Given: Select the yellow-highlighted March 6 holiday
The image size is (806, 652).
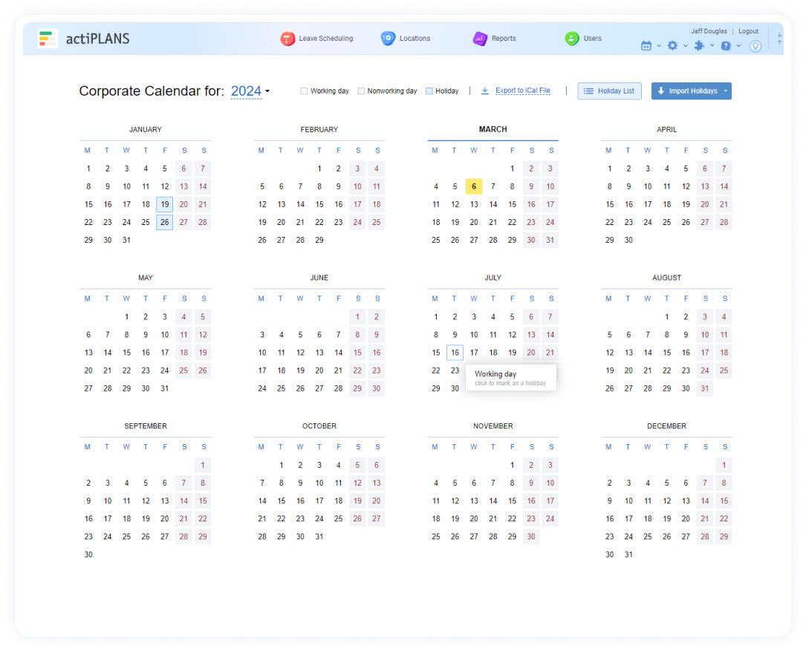Looking at the screenshot, I should click(x=474, y=186).
